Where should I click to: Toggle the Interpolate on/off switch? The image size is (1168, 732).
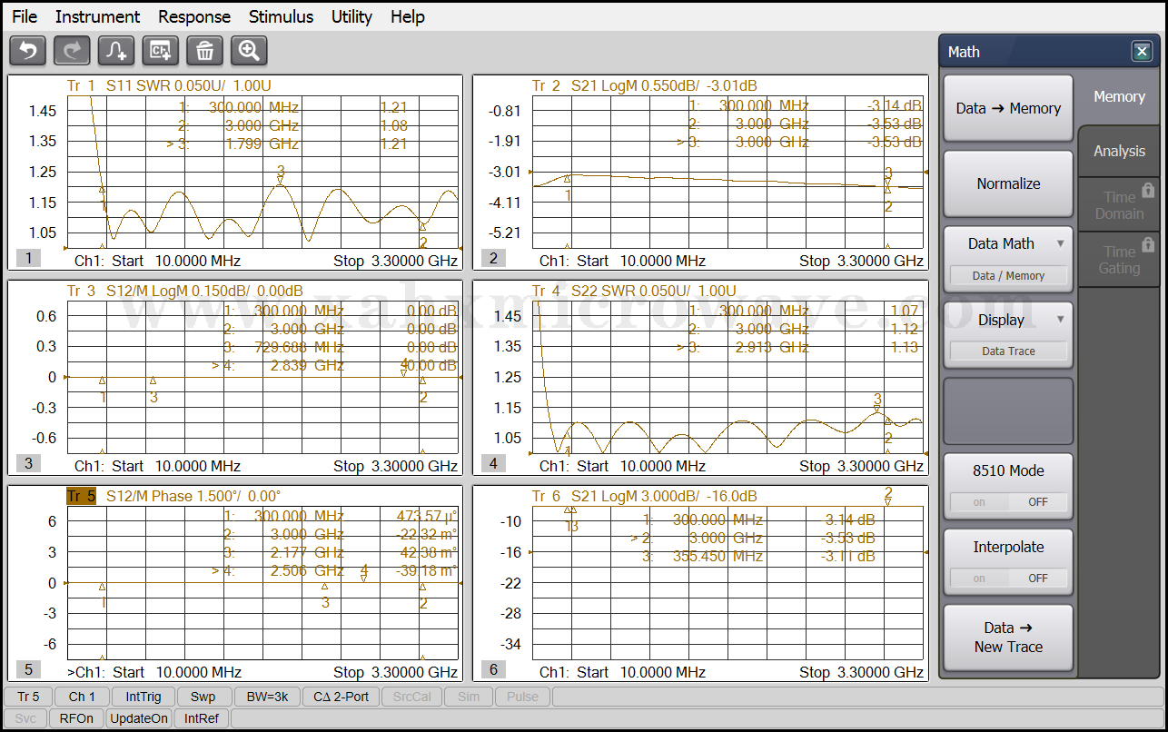[x=1008, y=578]
